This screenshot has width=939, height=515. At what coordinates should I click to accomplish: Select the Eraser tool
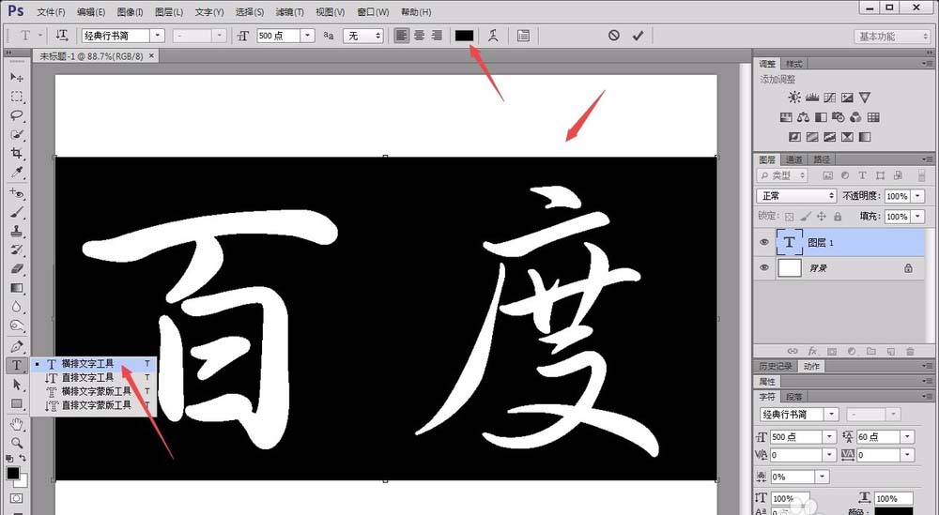[x=16, y=268]
